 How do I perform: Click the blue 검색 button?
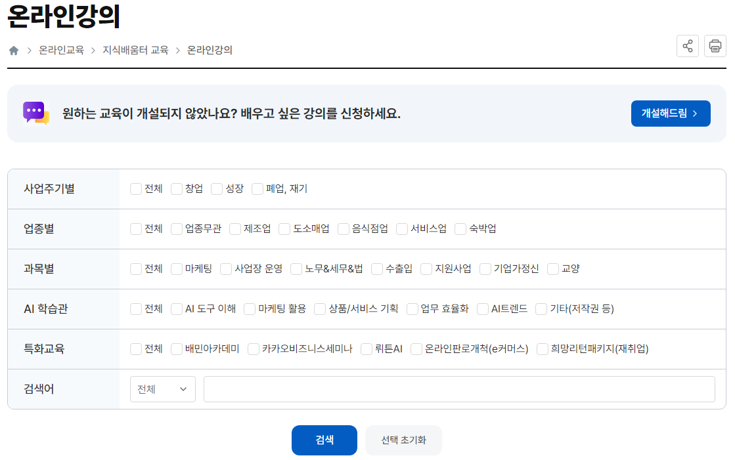pos(324,440)
